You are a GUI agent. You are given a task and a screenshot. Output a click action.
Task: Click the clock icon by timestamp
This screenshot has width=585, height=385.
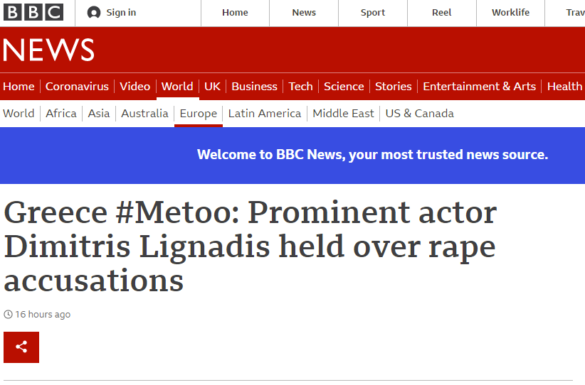pyautogui.click(x=9, y=315)
